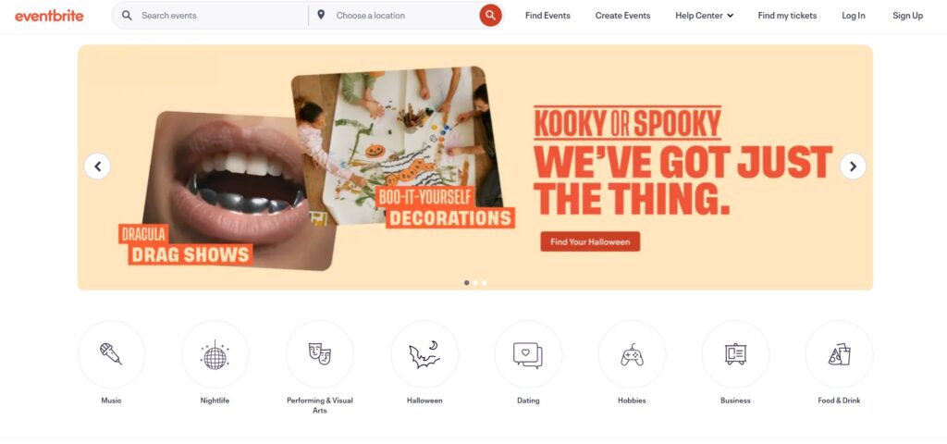Click the red search magnifier button
Screen dimensions: 947x444
[490, 15]
